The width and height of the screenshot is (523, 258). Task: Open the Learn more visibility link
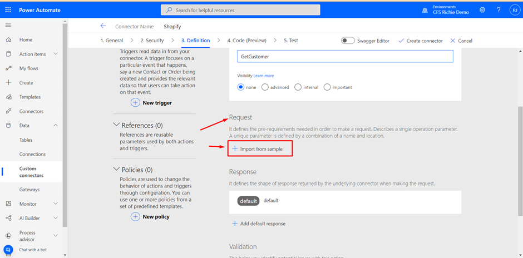point(264,76)
